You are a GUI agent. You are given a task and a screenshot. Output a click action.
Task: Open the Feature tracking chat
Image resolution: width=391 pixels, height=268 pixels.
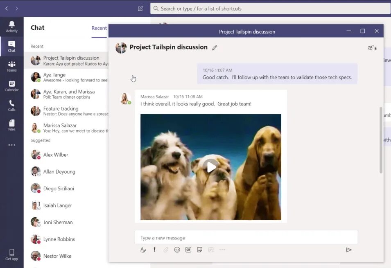66,111
